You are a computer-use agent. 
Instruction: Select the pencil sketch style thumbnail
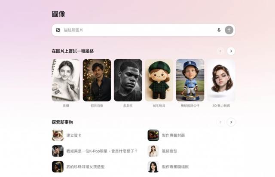[66, 80]
